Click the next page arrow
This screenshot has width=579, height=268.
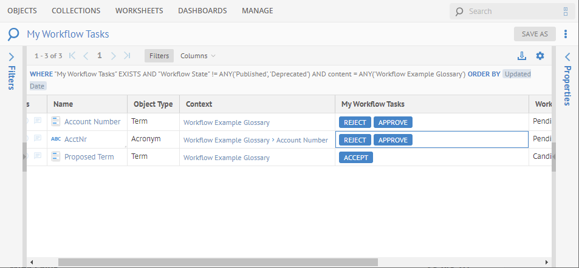point(114,56)
